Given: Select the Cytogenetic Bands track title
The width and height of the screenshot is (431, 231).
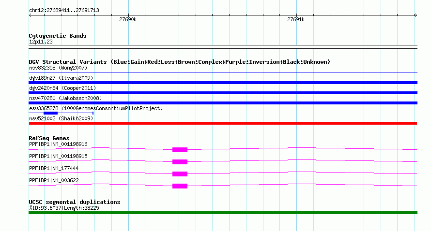Looking at the screenshot, I should coord(58,36).
